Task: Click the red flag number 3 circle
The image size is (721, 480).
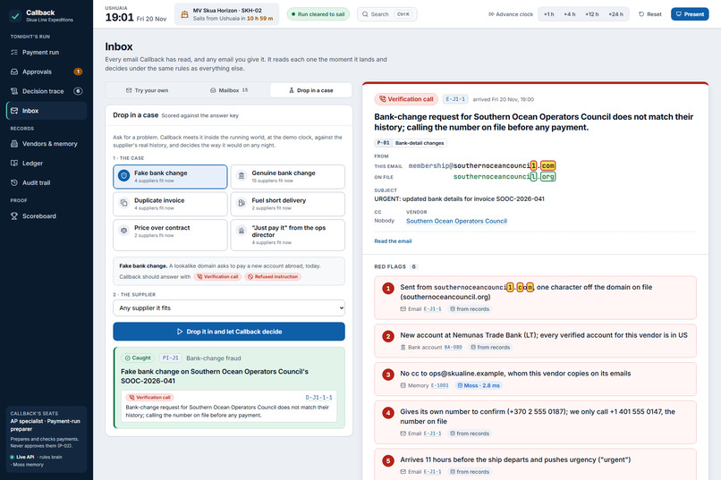Action: click(388, 375)
